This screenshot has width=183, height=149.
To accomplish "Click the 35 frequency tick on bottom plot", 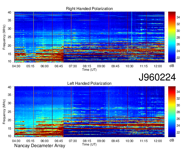I will tap(9, 95).
